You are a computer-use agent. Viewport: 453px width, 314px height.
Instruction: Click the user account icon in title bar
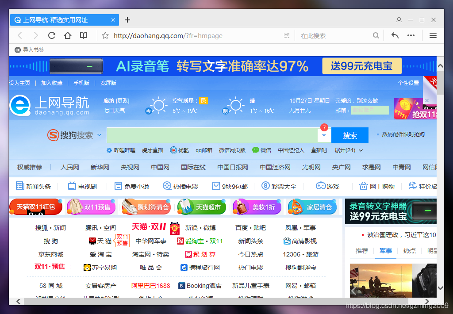[399, 20]
